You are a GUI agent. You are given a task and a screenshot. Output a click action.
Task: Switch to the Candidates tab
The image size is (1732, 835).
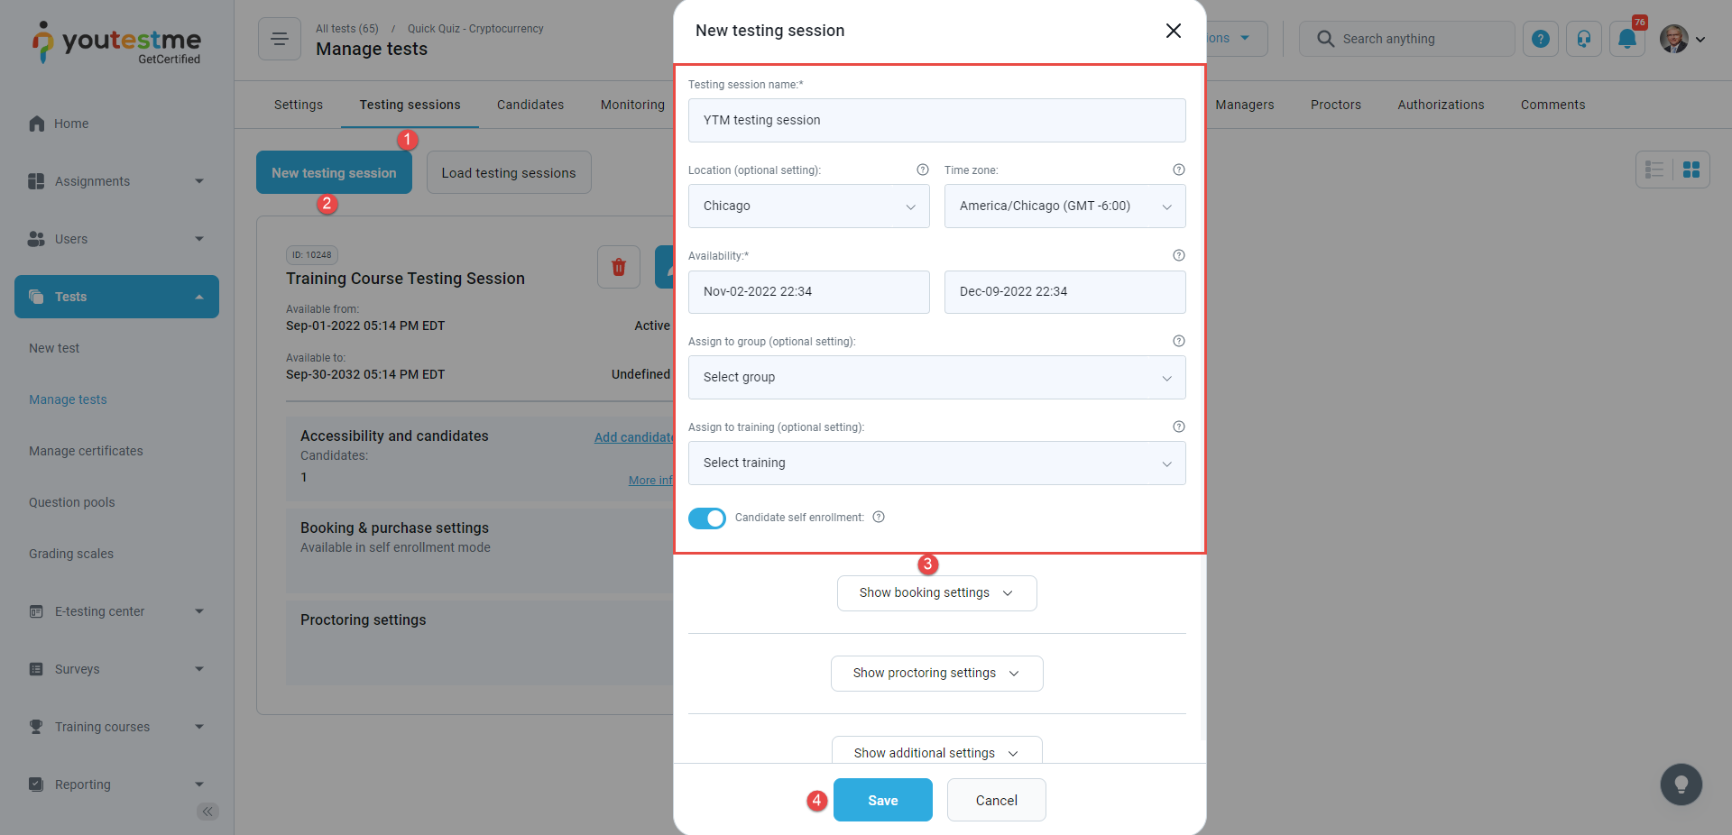pyautogui.click(x=530, y=105)
